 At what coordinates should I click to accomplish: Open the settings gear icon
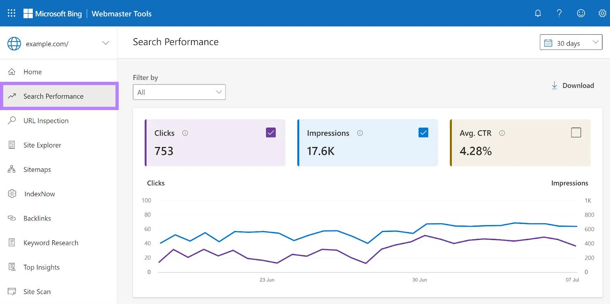pos(602,13)
